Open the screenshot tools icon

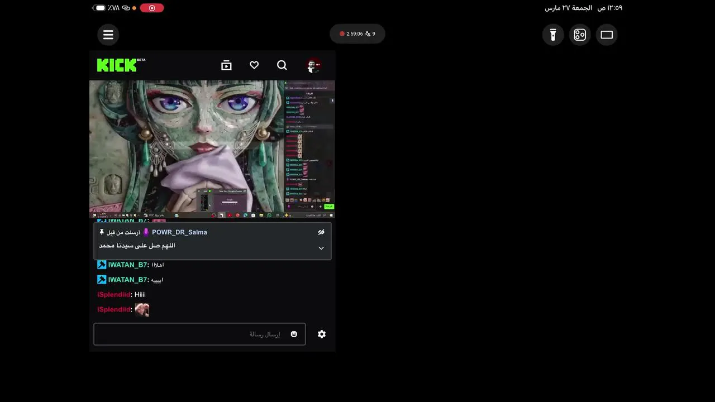click(580, 35)
